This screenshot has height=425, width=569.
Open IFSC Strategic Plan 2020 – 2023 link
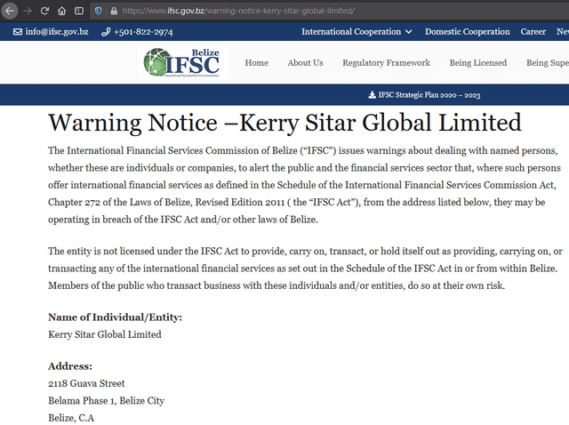pos(429,95)
